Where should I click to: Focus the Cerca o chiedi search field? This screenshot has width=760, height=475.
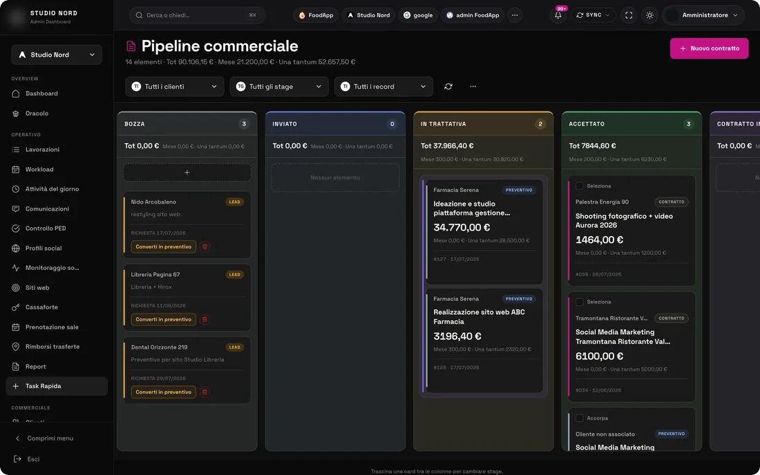198,15
